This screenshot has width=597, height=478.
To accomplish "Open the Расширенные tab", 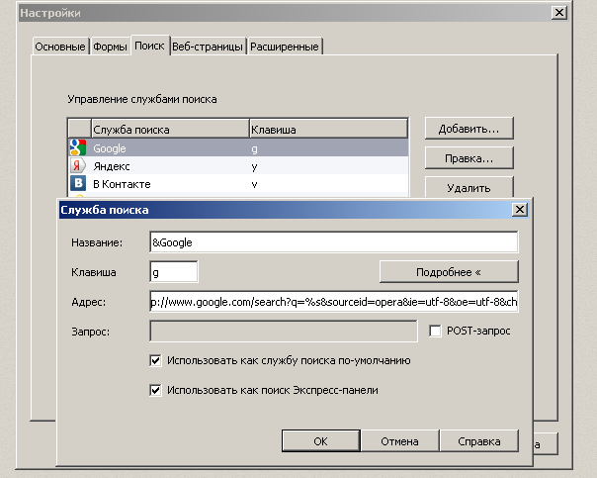I will pyautogui.click(x=285, y=47).
